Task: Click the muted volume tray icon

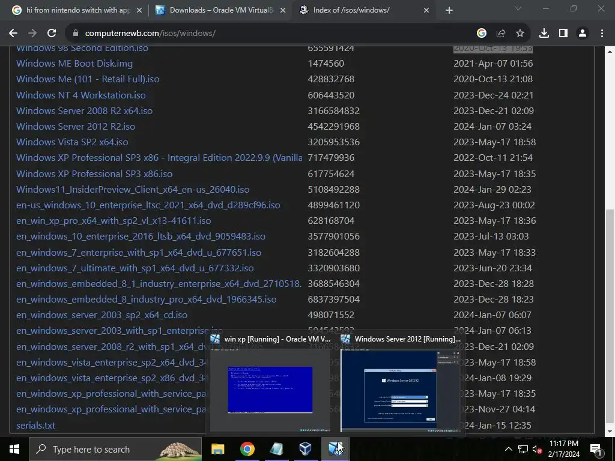Action: [537, 449]
